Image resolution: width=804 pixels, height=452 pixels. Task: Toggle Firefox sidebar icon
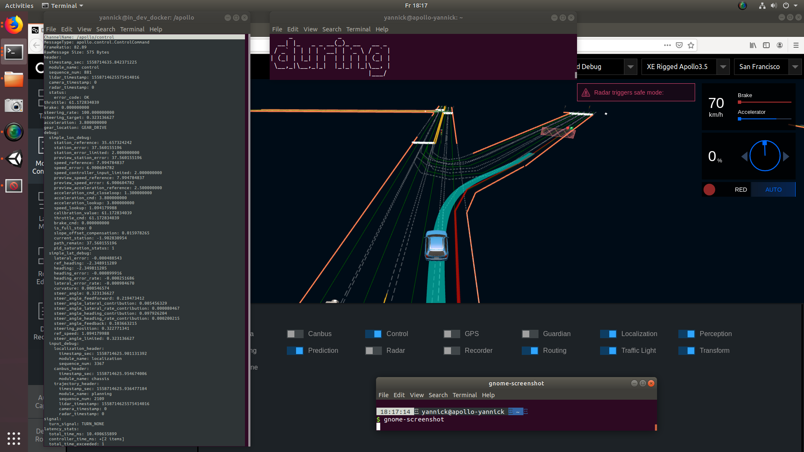coord(766,45)
